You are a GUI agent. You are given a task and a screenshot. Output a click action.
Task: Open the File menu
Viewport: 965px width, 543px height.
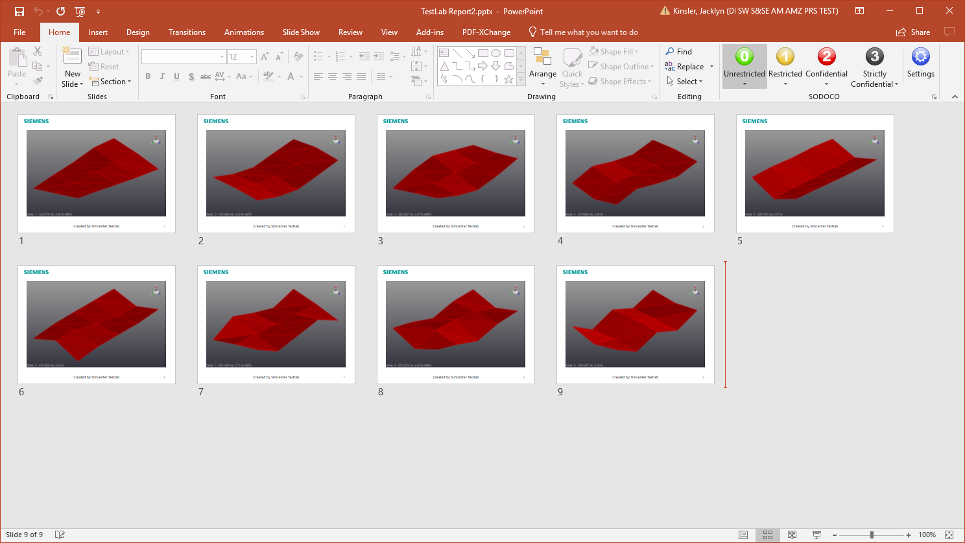coord(19,32)
